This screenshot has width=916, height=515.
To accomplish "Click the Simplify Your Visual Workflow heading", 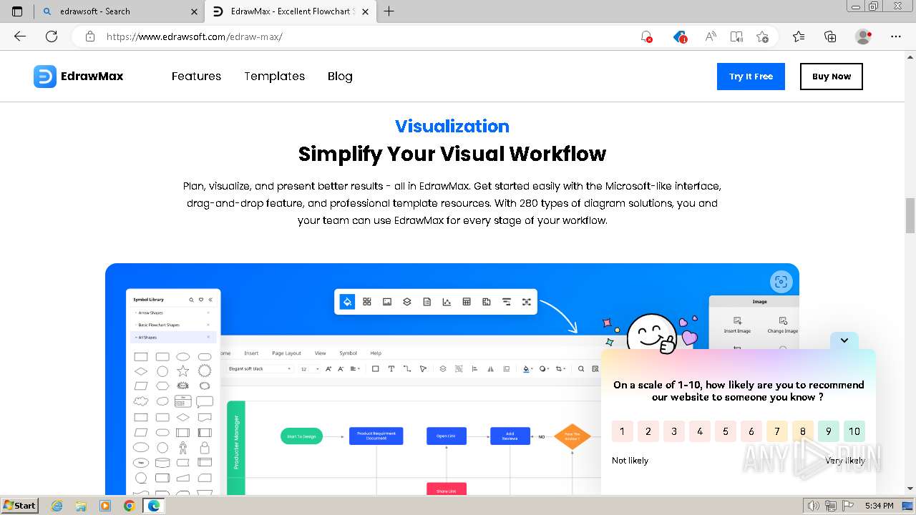I will [452, 154].
